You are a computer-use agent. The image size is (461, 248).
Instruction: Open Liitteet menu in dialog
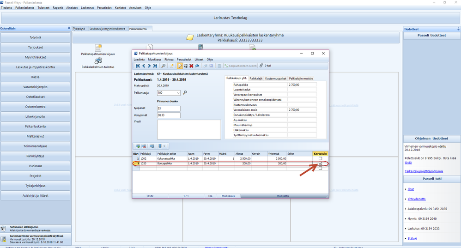click(x=199, y=60)
